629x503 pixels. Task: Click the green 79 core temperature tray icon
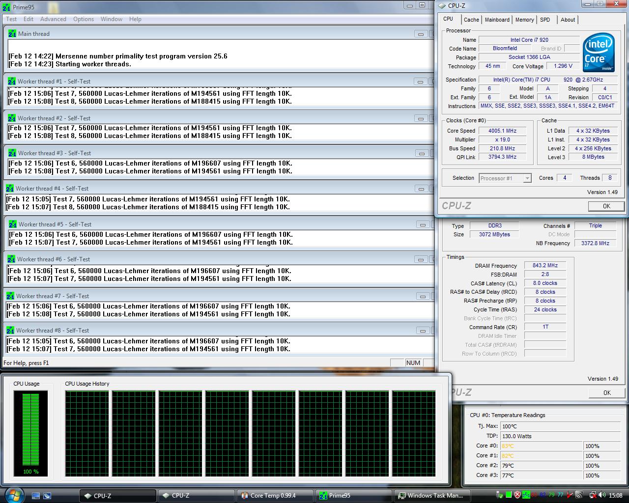tap(551, 495)
